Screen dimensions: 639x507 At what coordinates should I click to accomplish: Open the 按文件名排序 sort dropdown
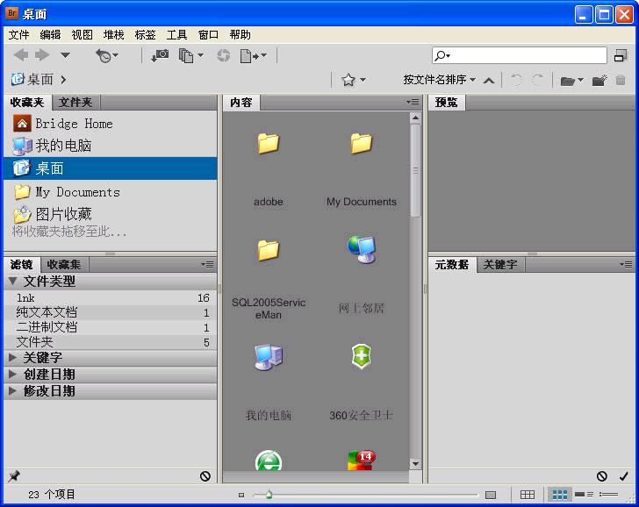point(439,80)
